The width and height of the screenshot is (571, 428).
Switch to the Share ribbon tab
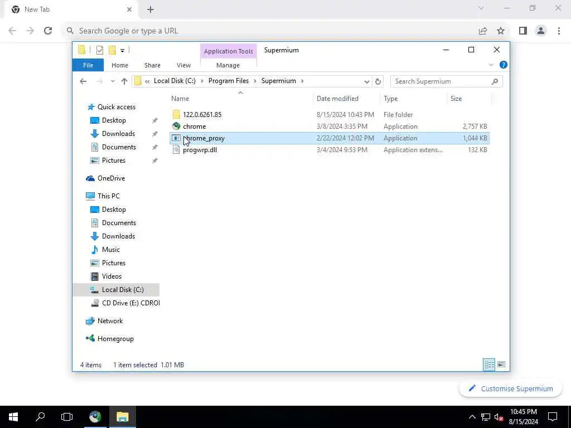tap(152, 65)
